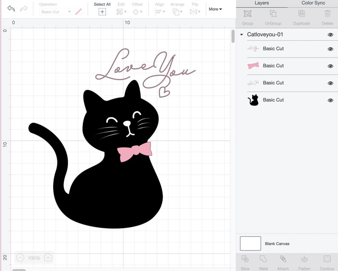The width and height of the screenshot is (338, 271).
Task: Click the Slice tool icon
Action: (245, 259)
